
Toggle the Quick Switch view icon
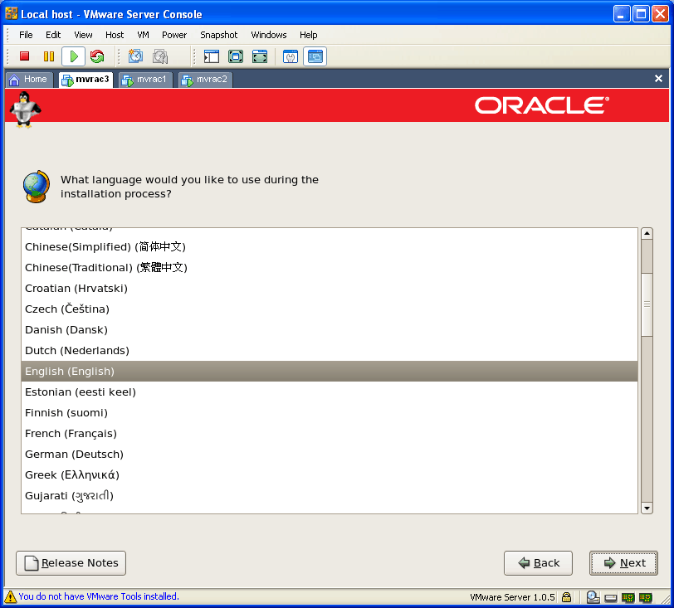pyautogui.click(x=260, y=56)
